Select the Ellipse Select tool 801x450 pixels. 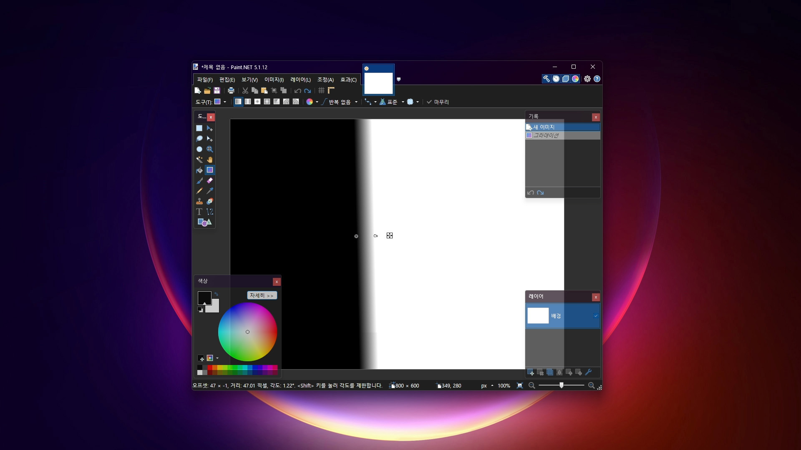tap(199, 149)
